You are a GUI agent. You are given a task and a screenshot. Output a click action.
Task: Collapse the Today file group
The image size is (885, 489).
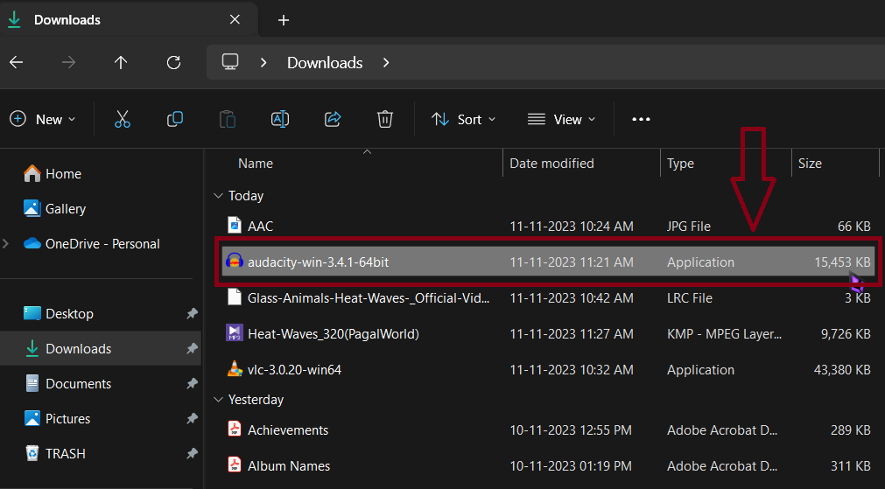click(x=219, y=196)
